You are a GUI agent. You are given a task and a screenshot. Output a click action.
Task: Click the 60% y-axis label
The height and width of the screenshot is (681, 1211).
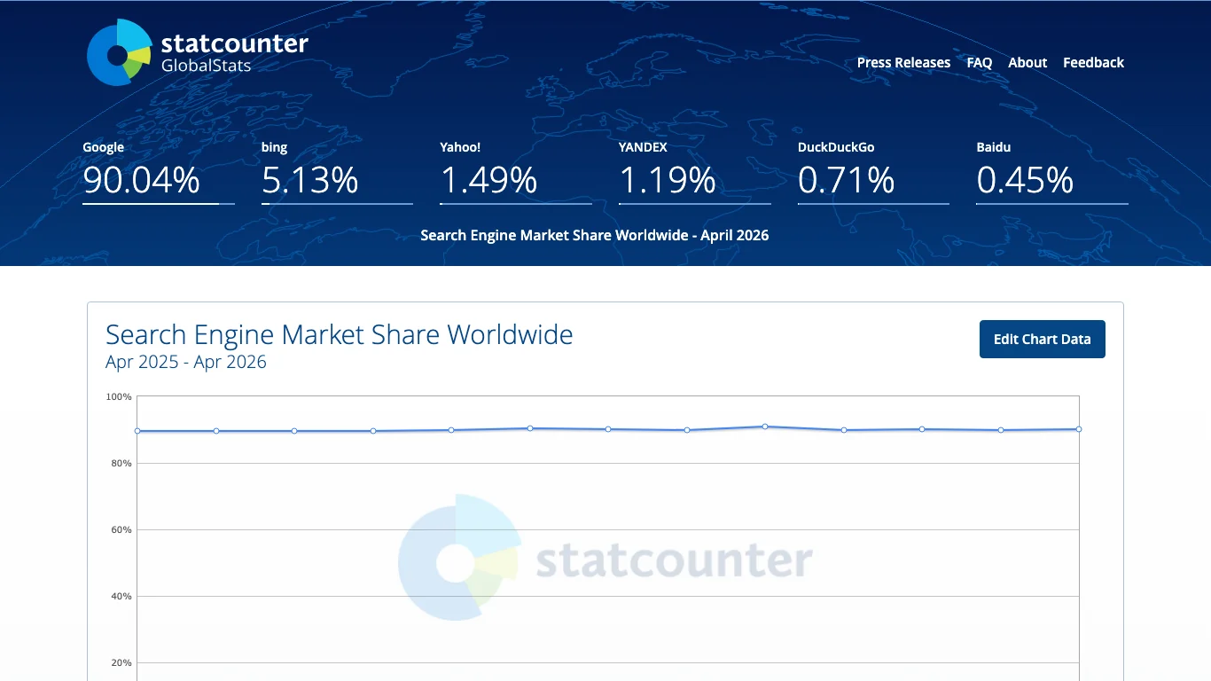[x=121, y=529]
